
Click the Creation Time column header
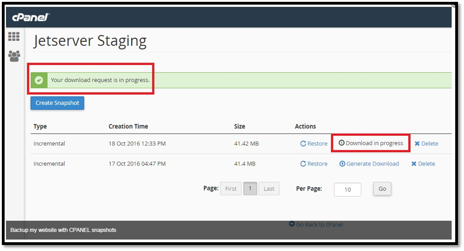point(128,126)
